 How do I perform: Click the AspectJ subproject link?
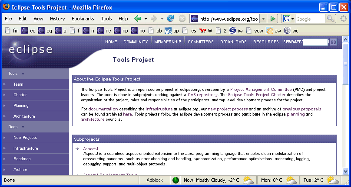click(x=91, y=148)
